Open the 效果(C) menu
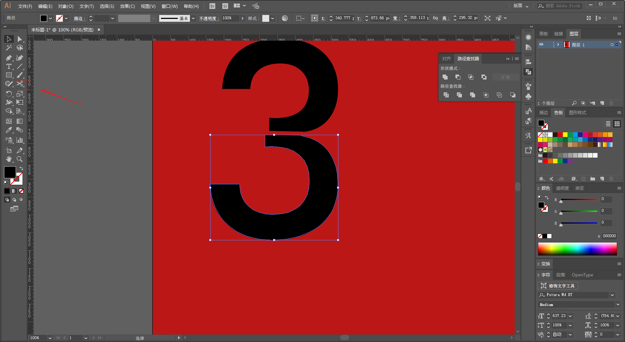This screenshot has width=625, height=342. [127, 6]
